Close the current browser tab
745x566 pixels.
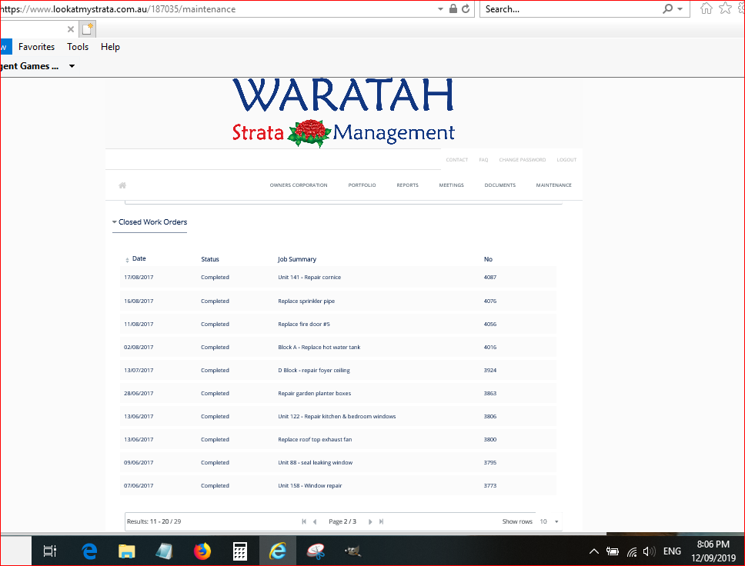70,29
